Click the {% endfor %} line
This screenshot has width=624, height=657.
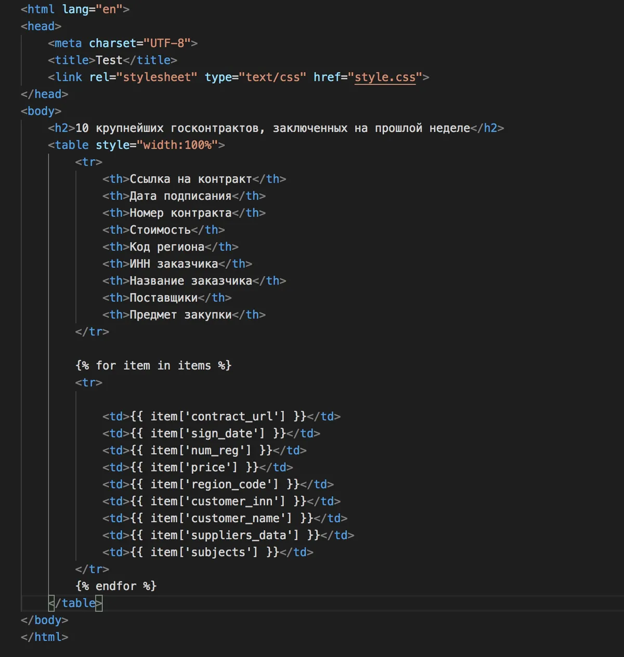coord(116,586)
